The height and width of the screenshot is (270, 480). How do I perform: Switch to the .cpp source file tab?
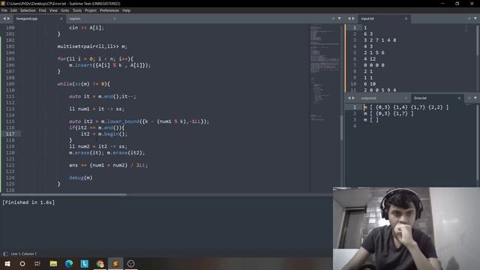[x=38, y=19]
